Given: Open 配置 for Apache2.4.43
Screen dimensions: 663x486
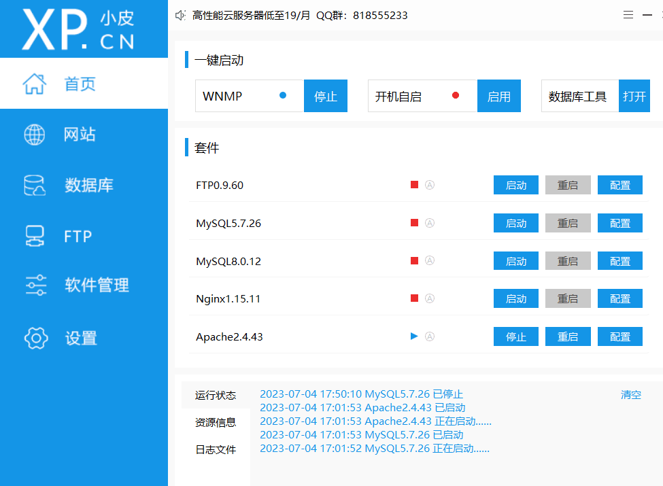Looking at the screenshot, I should (620, 337).
